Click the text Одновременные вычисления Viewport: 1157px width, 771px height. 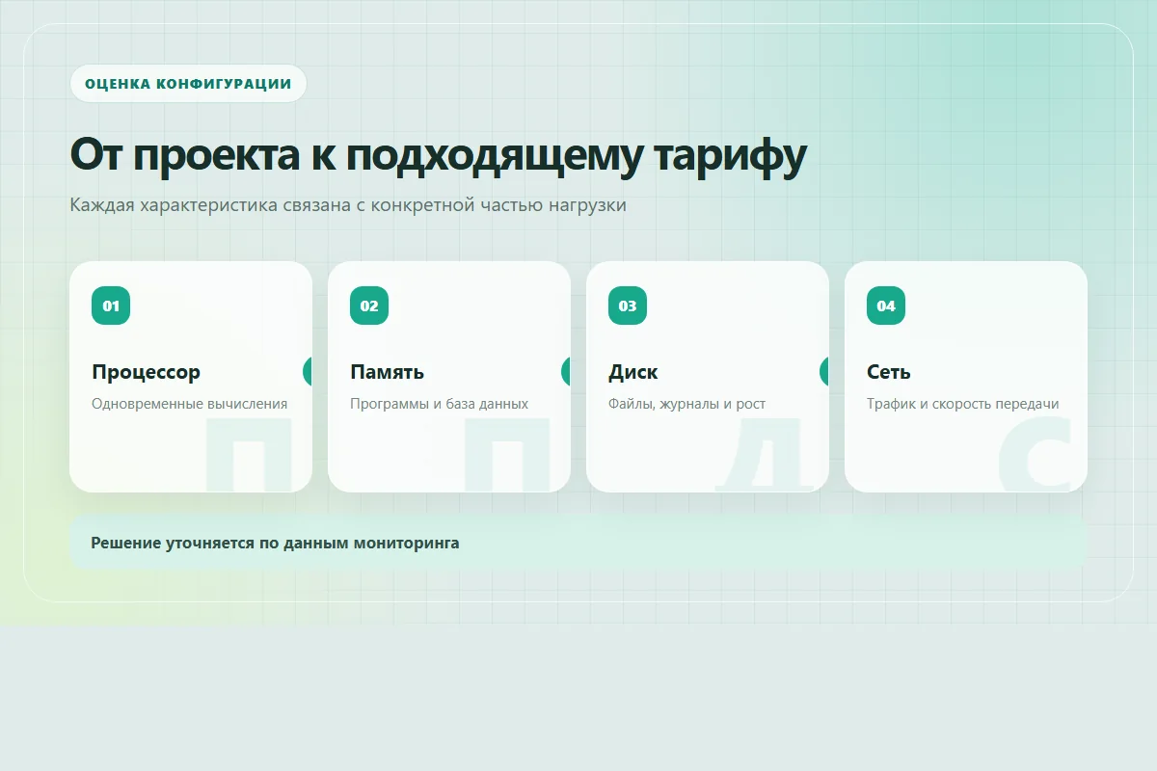189,404
